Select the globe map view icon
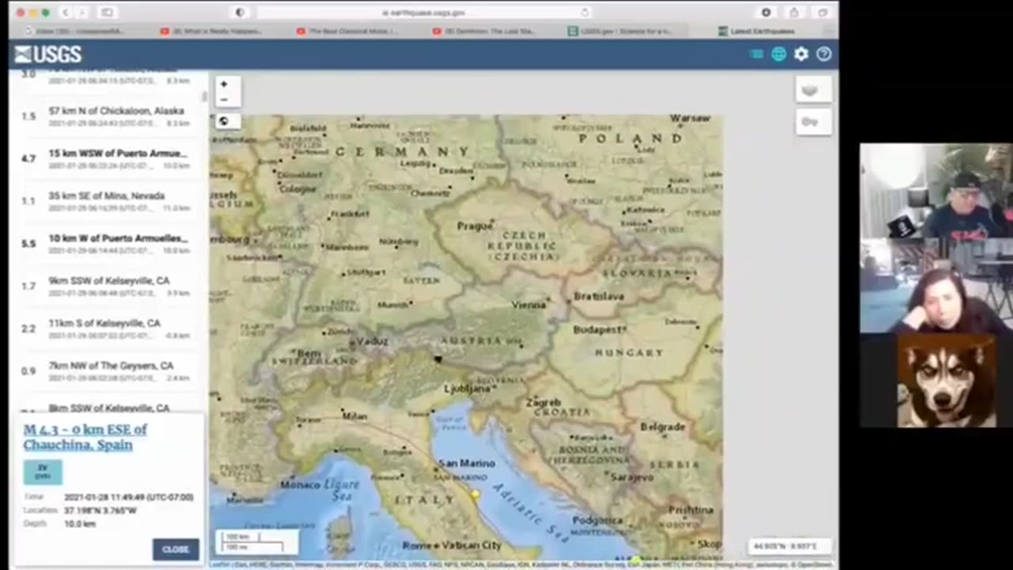1013x570 pixels. (x=779, y=54)
